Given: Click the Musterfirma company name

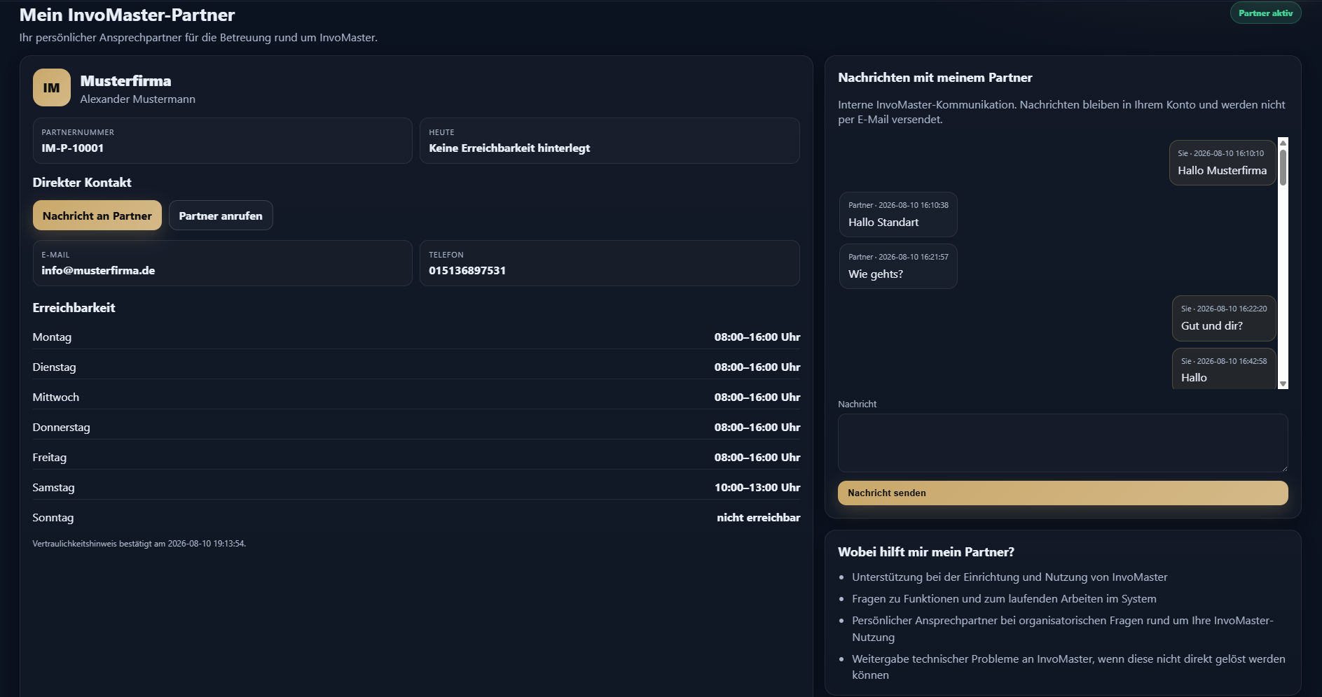Looking at the screenshot, I should click(x=125, y=80).
